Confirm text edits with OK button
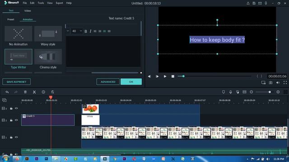 point(131,82)
